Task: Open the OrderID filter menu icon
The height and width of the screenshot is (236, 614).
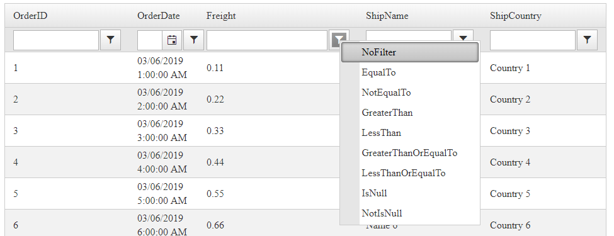Action: tap(110, 40)
